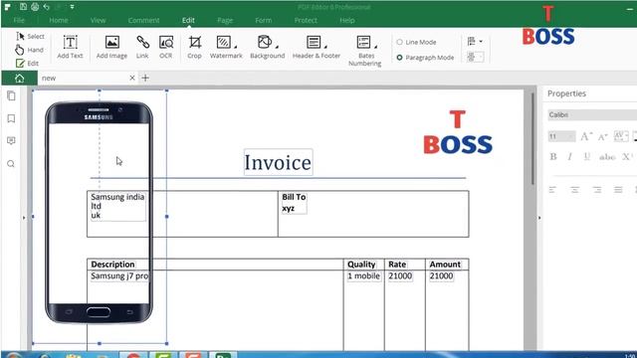This screenshot has height=358, width=637.
Task: Switch to the View ribbon tab
Action: (x=98, y=20)
